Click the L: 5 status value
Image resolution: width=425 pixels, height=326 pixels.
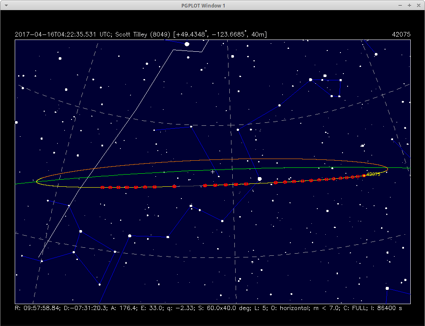click(261, 308)
